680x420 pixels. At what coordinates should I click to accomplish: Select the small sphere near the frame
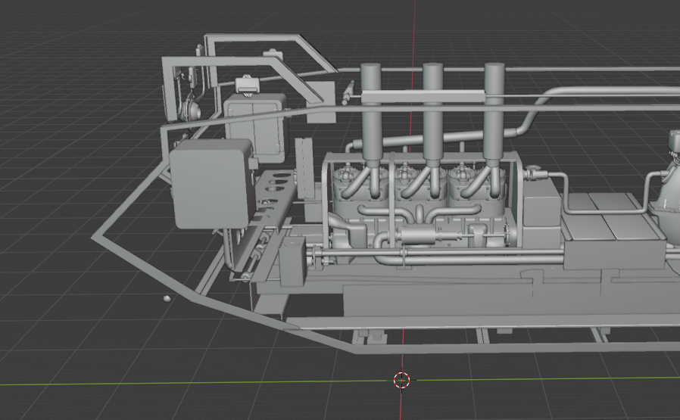167,299
